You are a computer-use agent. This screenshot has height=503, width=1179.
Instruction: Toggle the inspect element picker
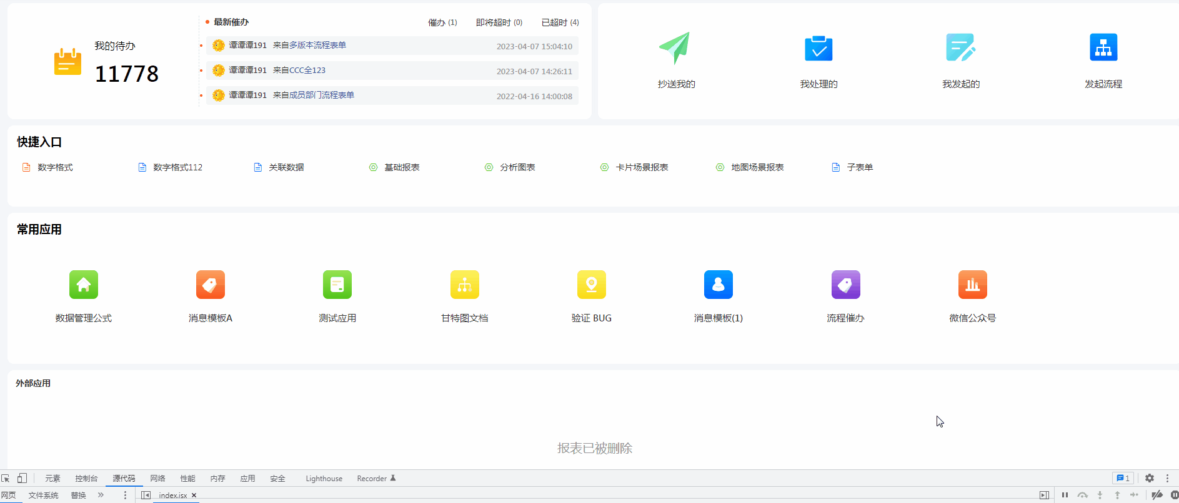pos(6,478)
